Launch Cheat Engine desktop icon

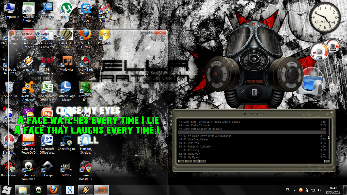point(67,142)
